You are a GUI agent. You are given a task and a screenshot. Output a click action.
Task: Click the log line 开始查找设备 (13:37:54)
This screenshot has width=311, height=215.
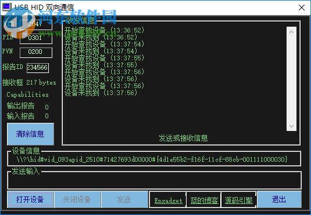[x=104, y=44]
